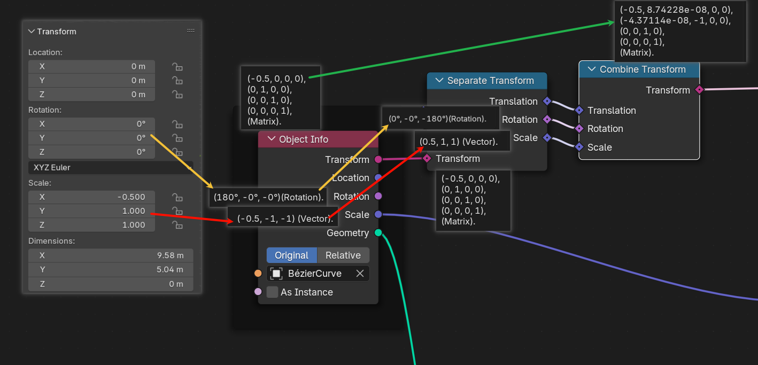This screenshot has width=758, height=365.
Task: Click Combine Transform's Scale input socket
Action: click(579, 147)
